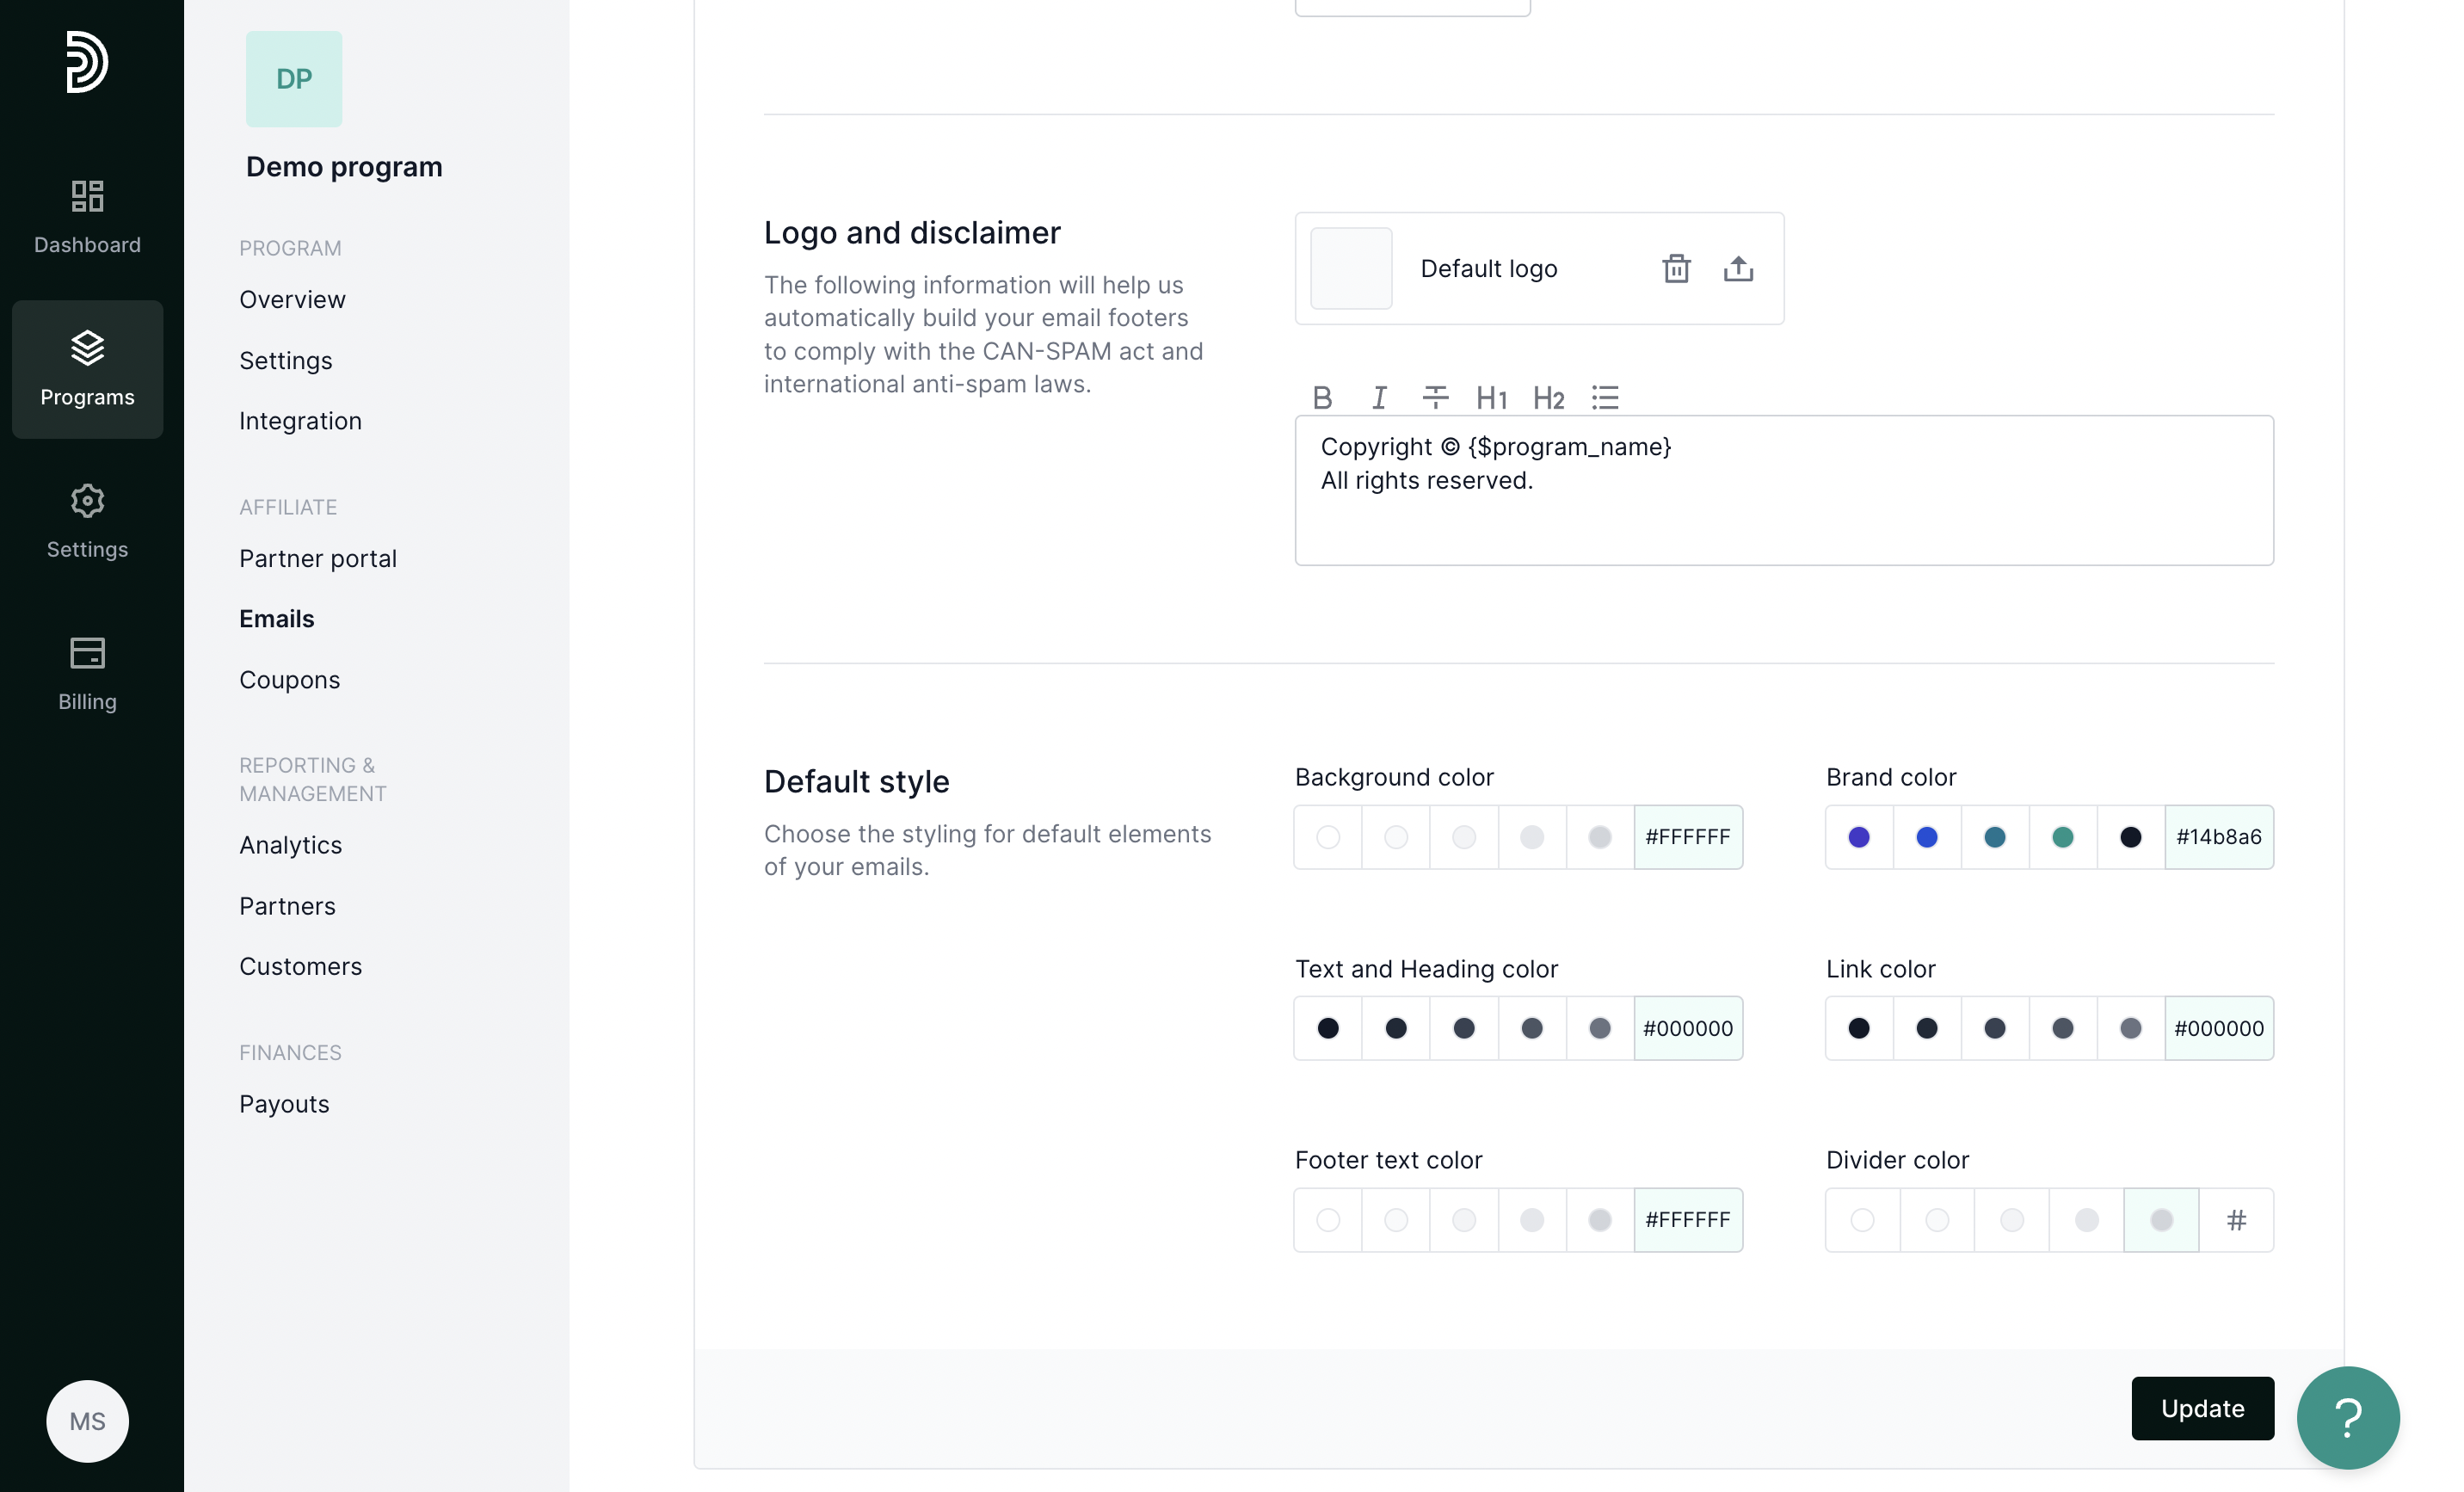Pick the first Text and Heading color swatch
The width and height of the screenshot is (2464, 1492).
(1327, 1027)
